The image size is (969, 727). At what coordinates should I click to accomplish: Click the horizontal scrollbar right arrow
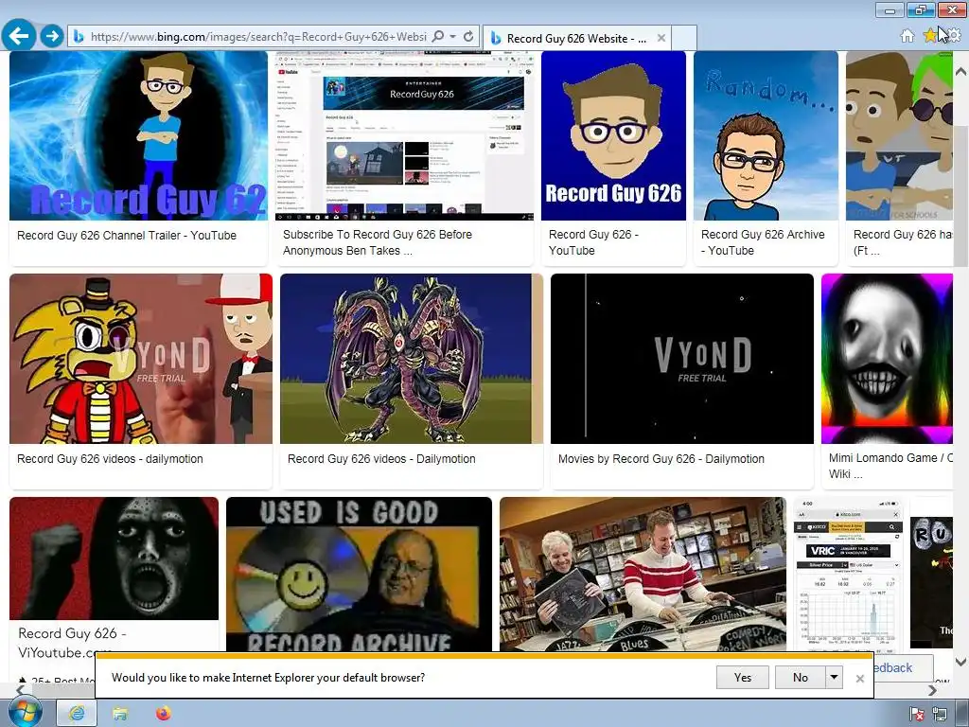pyautogui.click(x=932, y=690)
